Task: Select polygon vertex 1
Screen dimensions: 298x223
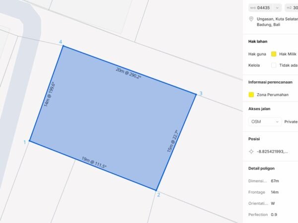Action: pos(29,141)
